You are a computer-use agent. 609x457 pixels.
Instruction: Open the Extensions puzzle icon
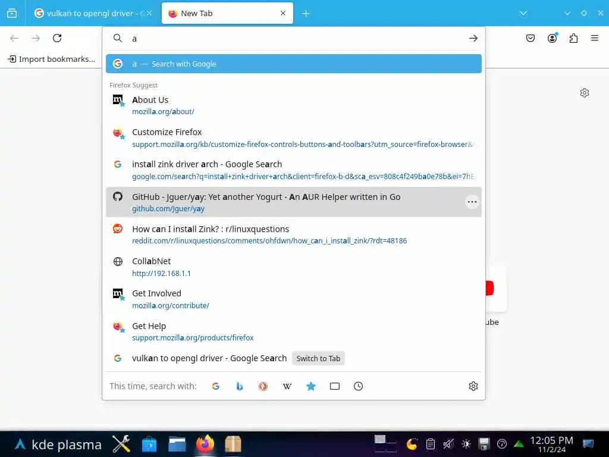coord(574,38)
